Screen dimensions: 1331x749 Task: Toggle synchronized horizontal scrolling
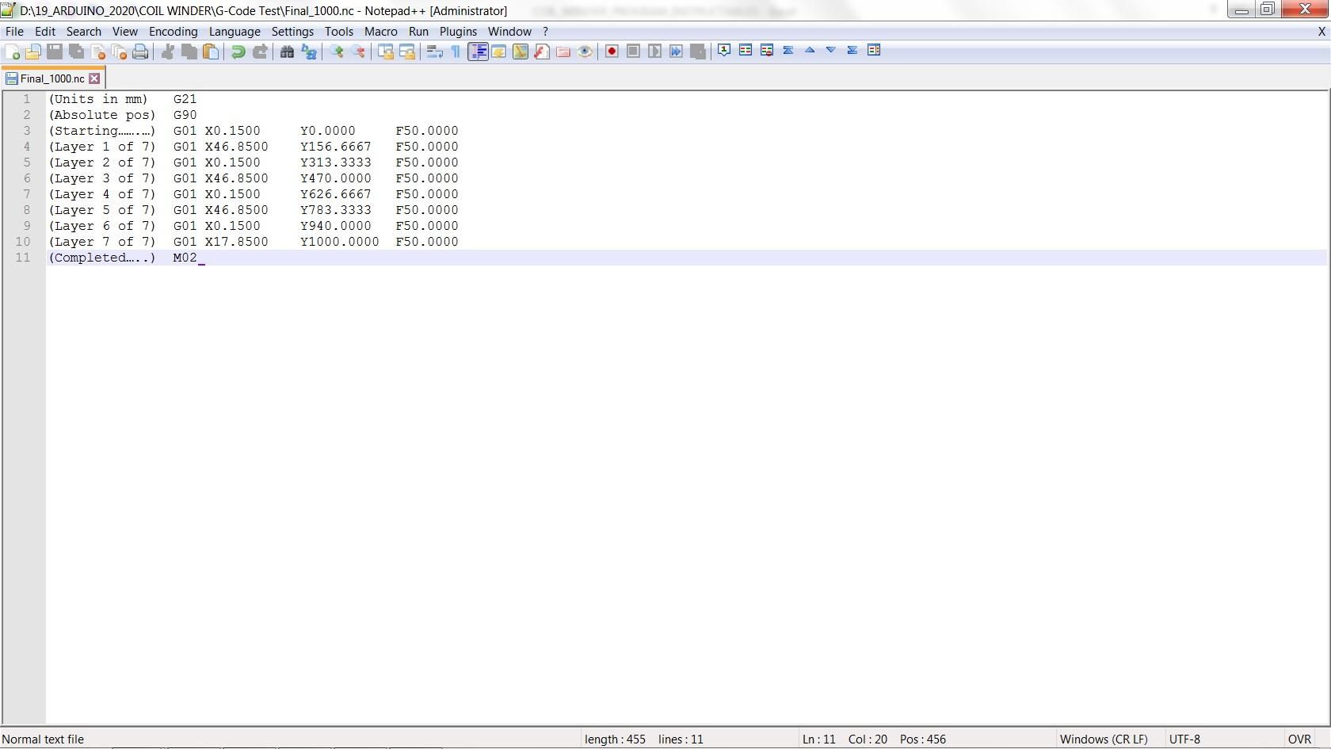point(407,52)
